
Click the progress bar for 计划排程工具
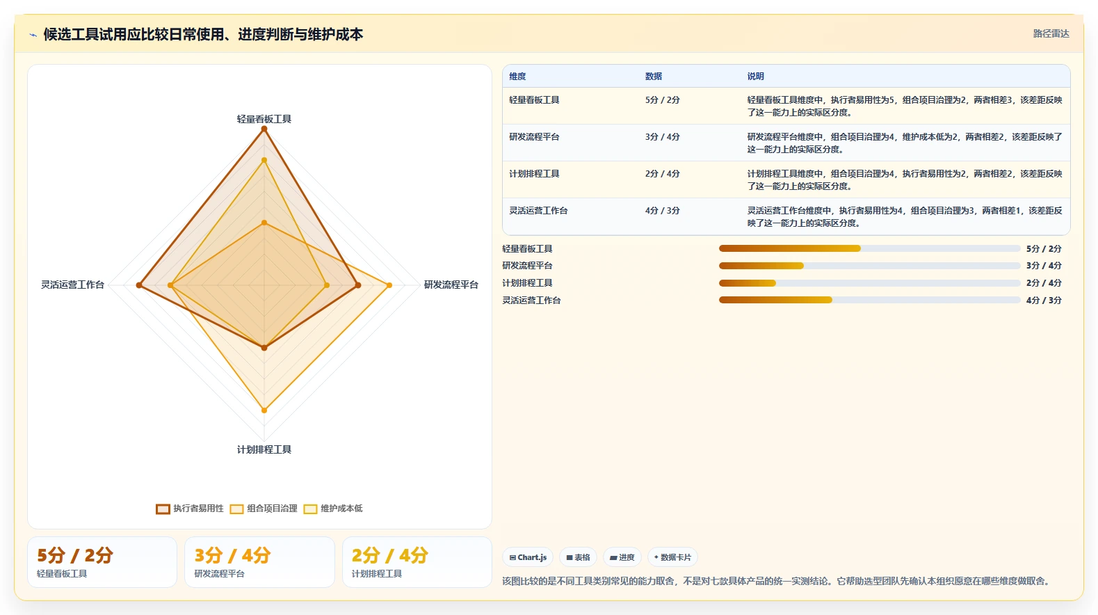click(x=870, y=283)
